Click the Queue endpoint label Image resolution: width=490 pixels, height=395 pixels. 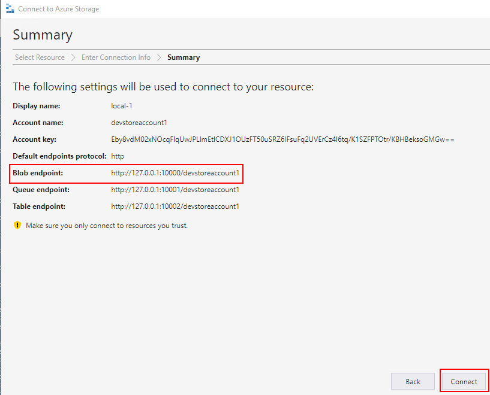[41, 190]
